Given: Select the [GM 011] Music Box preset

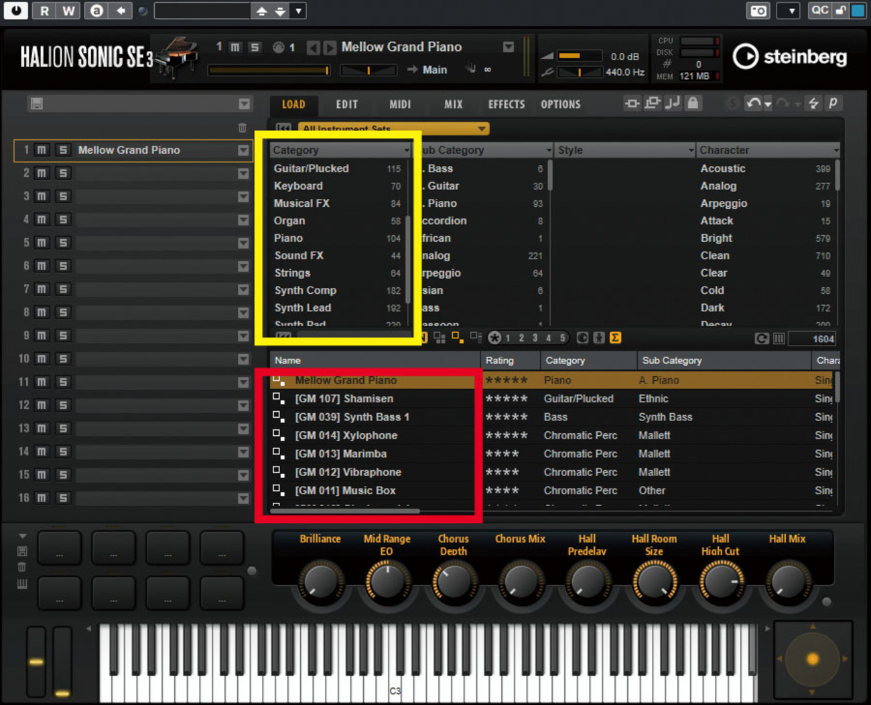Looking at the screenshot, I should [x=345, y=491].
